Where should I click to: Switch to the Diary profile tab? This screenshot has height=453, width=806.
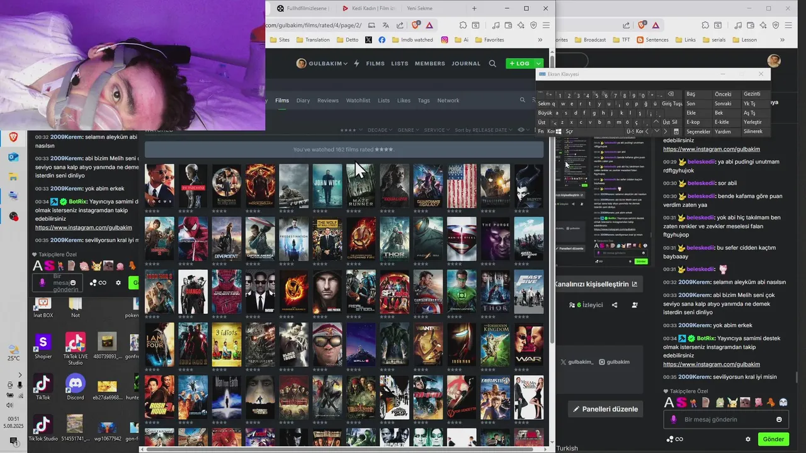click(303, 100)
